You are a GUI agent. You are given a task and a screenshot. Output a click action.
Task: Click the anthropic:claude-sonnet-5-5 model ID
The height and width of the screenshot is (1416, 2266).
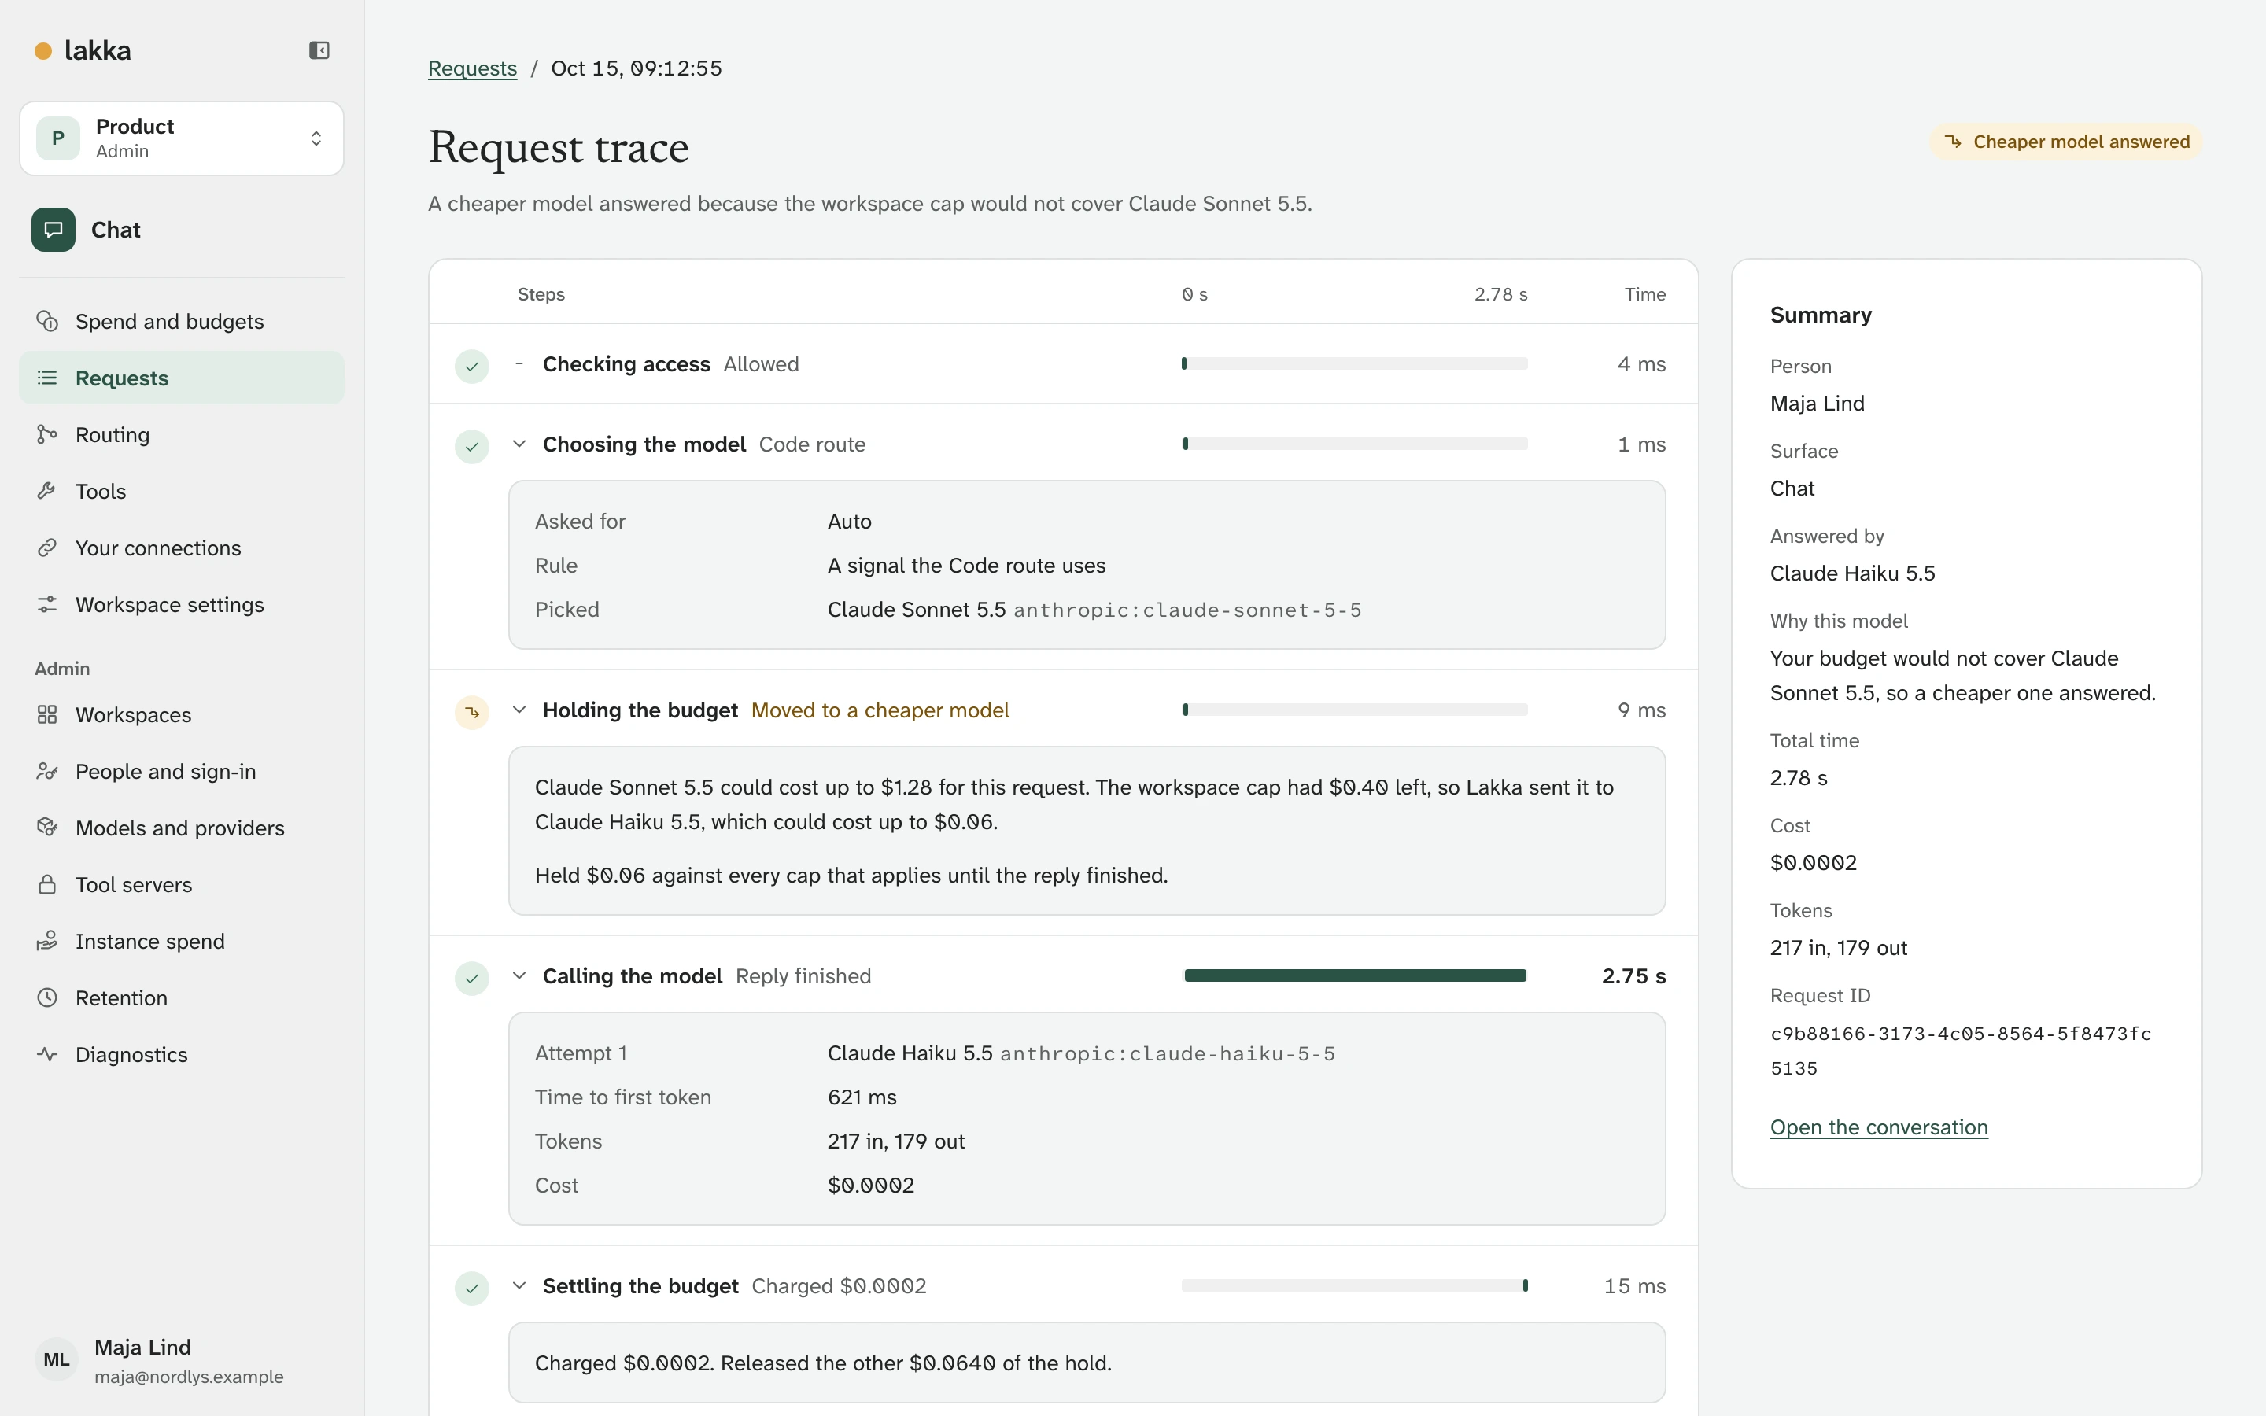pos(1187,610)
